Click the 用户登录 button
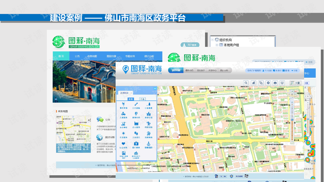The image size is (324, 182). click(x=190, y=45)
